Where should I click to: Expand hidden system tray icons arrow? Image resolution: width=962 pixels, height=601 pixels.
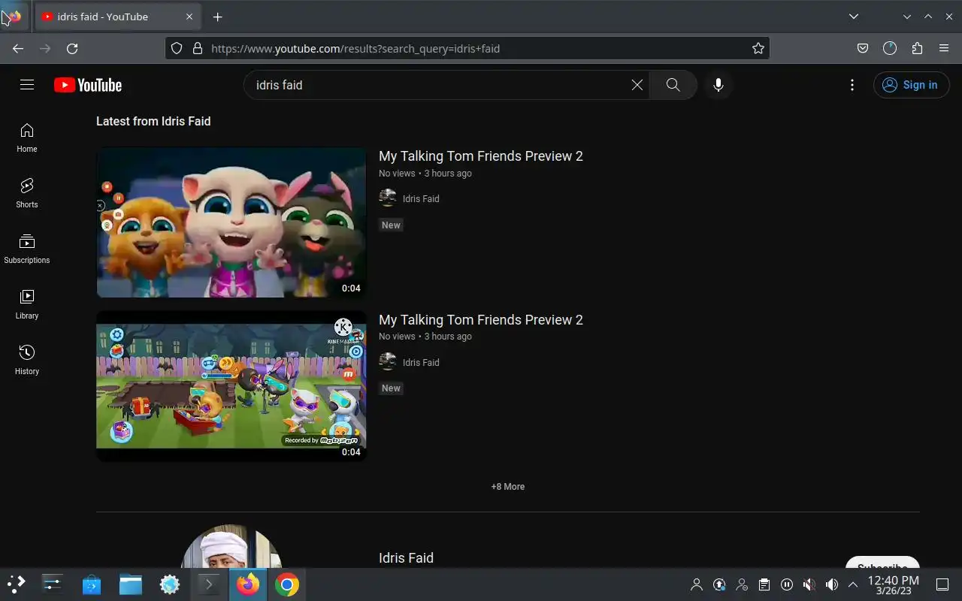point(853,584)
